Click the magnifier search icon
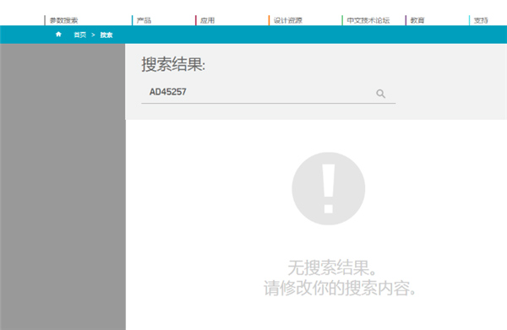Viewport: 507px width, 330px height. pos(380,94)
